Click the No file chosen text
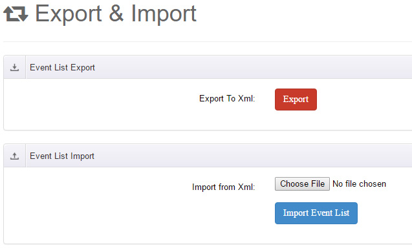412x252 pixels. (x=359, y=184)
